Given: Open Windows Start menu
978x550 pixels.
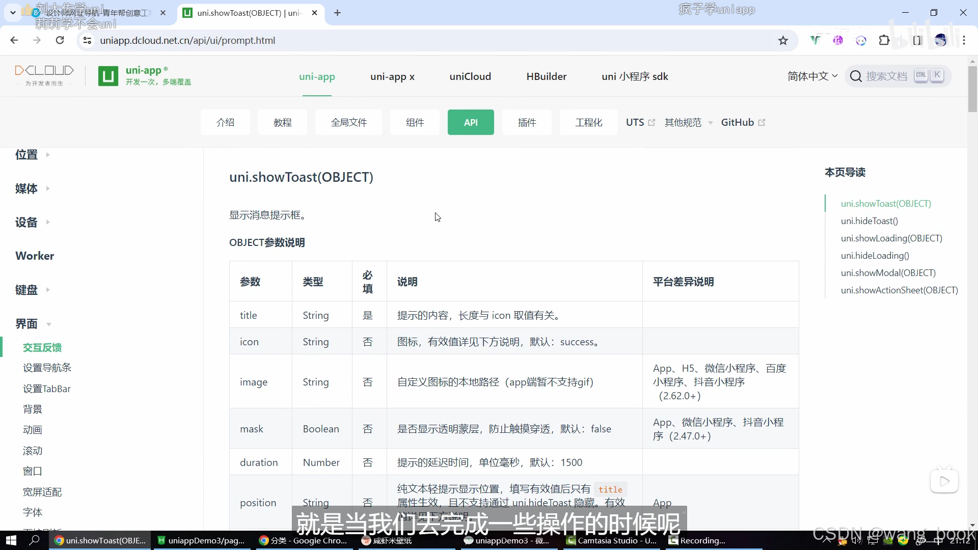Looking at the screenshot, I should (x=11, y=540).
